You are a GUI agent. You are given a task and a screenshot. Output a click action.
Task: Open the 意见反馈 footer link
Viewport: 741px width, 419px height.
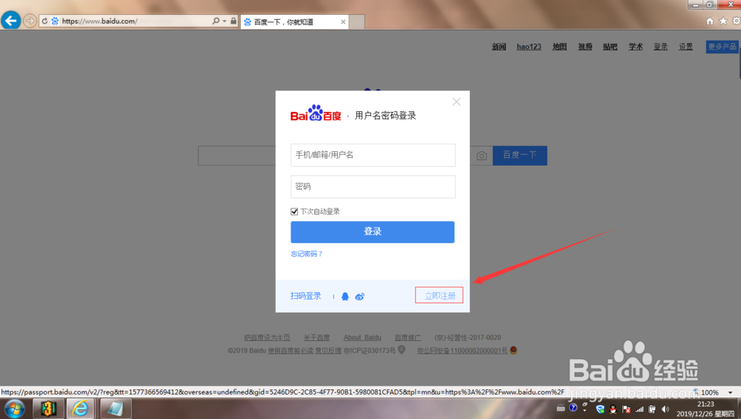[x=328, y=351]
